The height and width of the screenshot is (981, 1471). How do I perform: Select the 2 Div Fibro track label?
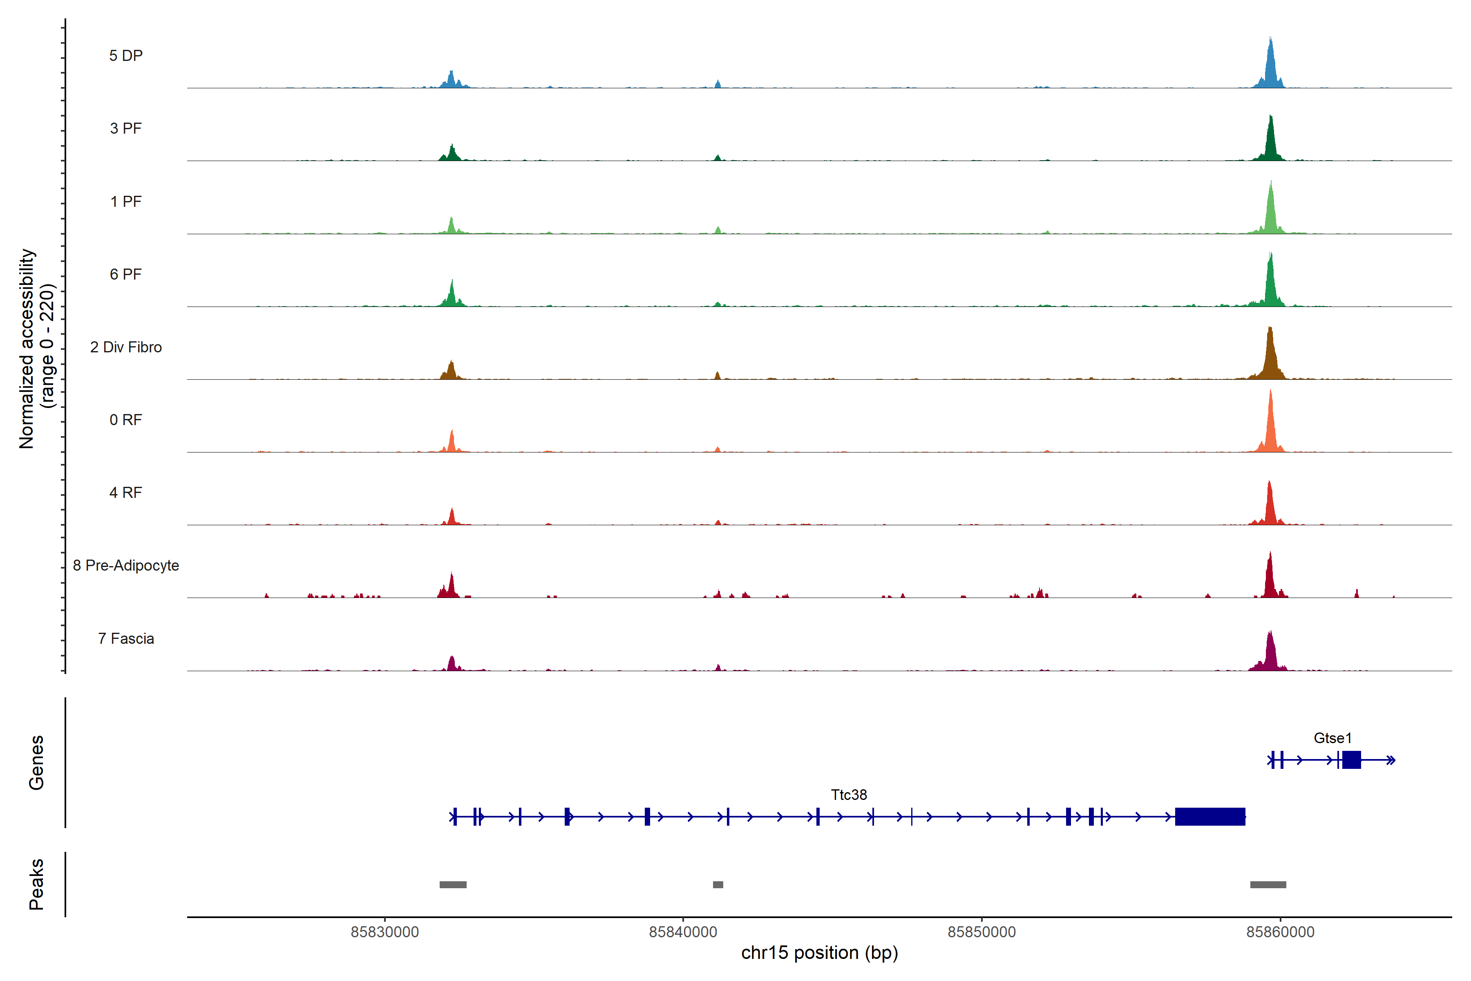pos(126,347)
